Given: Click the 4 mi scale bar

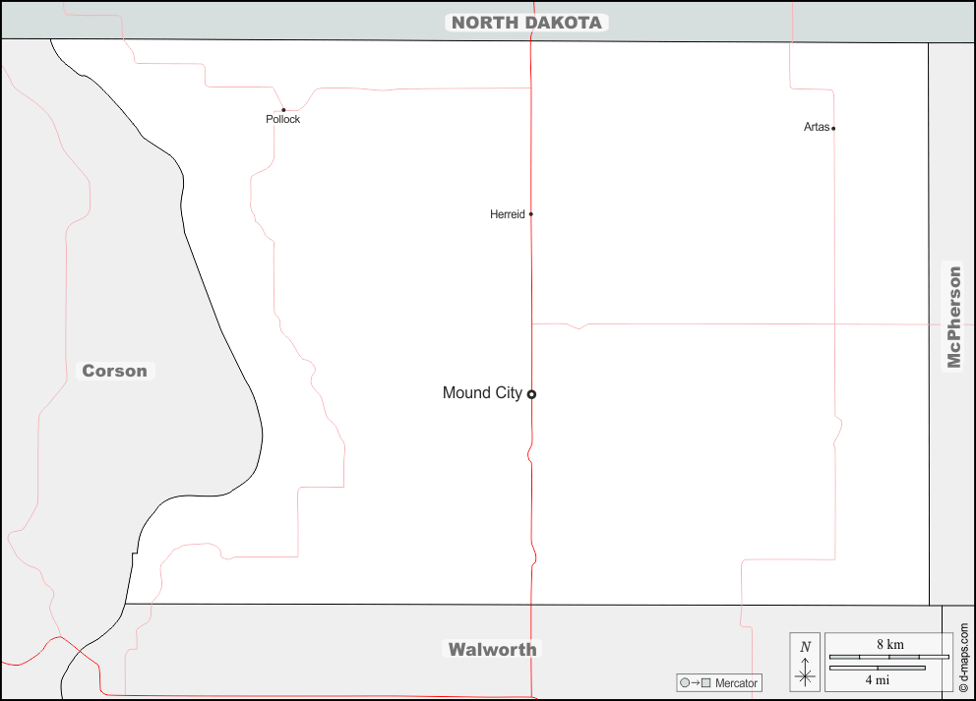Looking at the screenshot, I should pyautogui.click(x=878, y=669).
